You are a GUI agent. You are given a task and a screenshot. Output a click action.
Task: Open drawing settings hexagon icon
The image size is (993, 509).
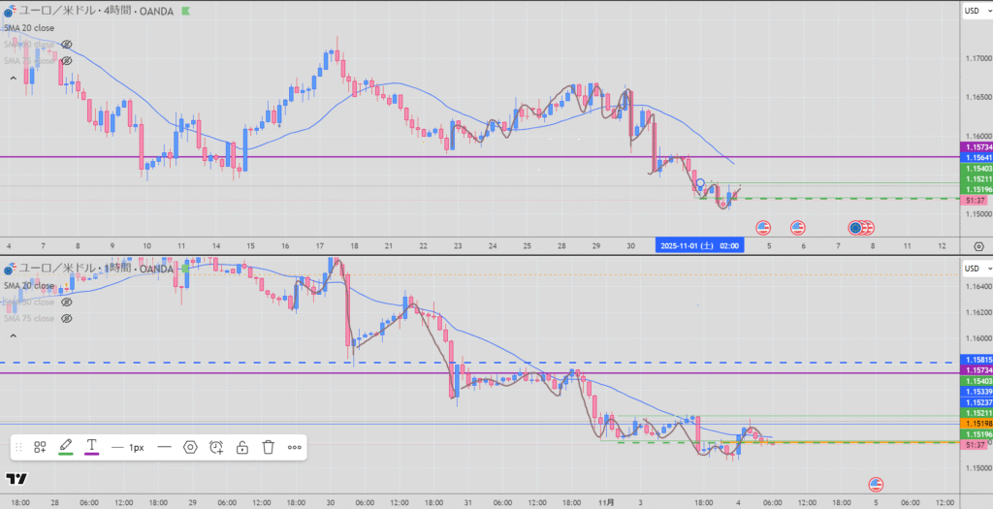[191, 447]
